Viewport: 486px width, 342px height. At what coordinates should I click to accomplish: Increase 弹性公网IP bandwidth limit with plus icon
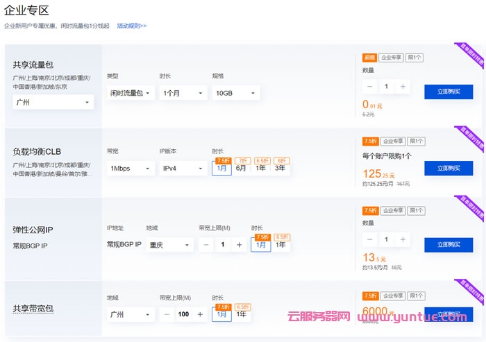coord(240,245)
